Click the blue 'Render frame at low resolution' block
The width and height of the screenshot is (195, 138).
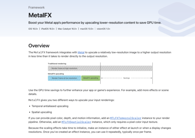pyautogui.click(x=64, y=78)
